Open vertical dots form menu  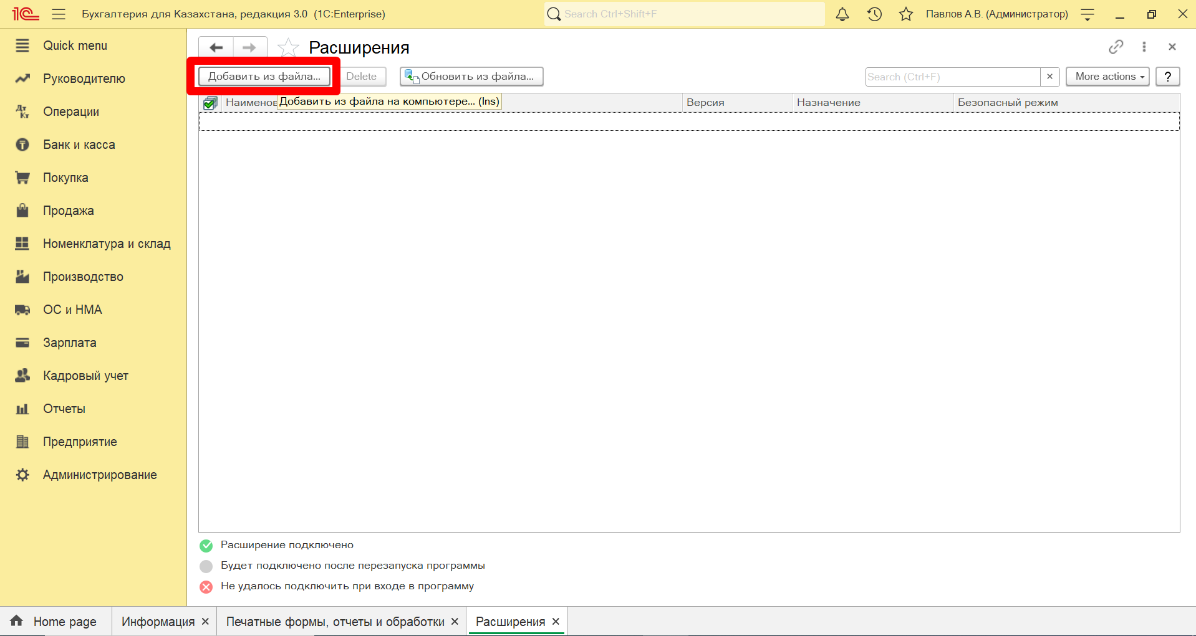pyautogui.click(x=1144, y=47)
